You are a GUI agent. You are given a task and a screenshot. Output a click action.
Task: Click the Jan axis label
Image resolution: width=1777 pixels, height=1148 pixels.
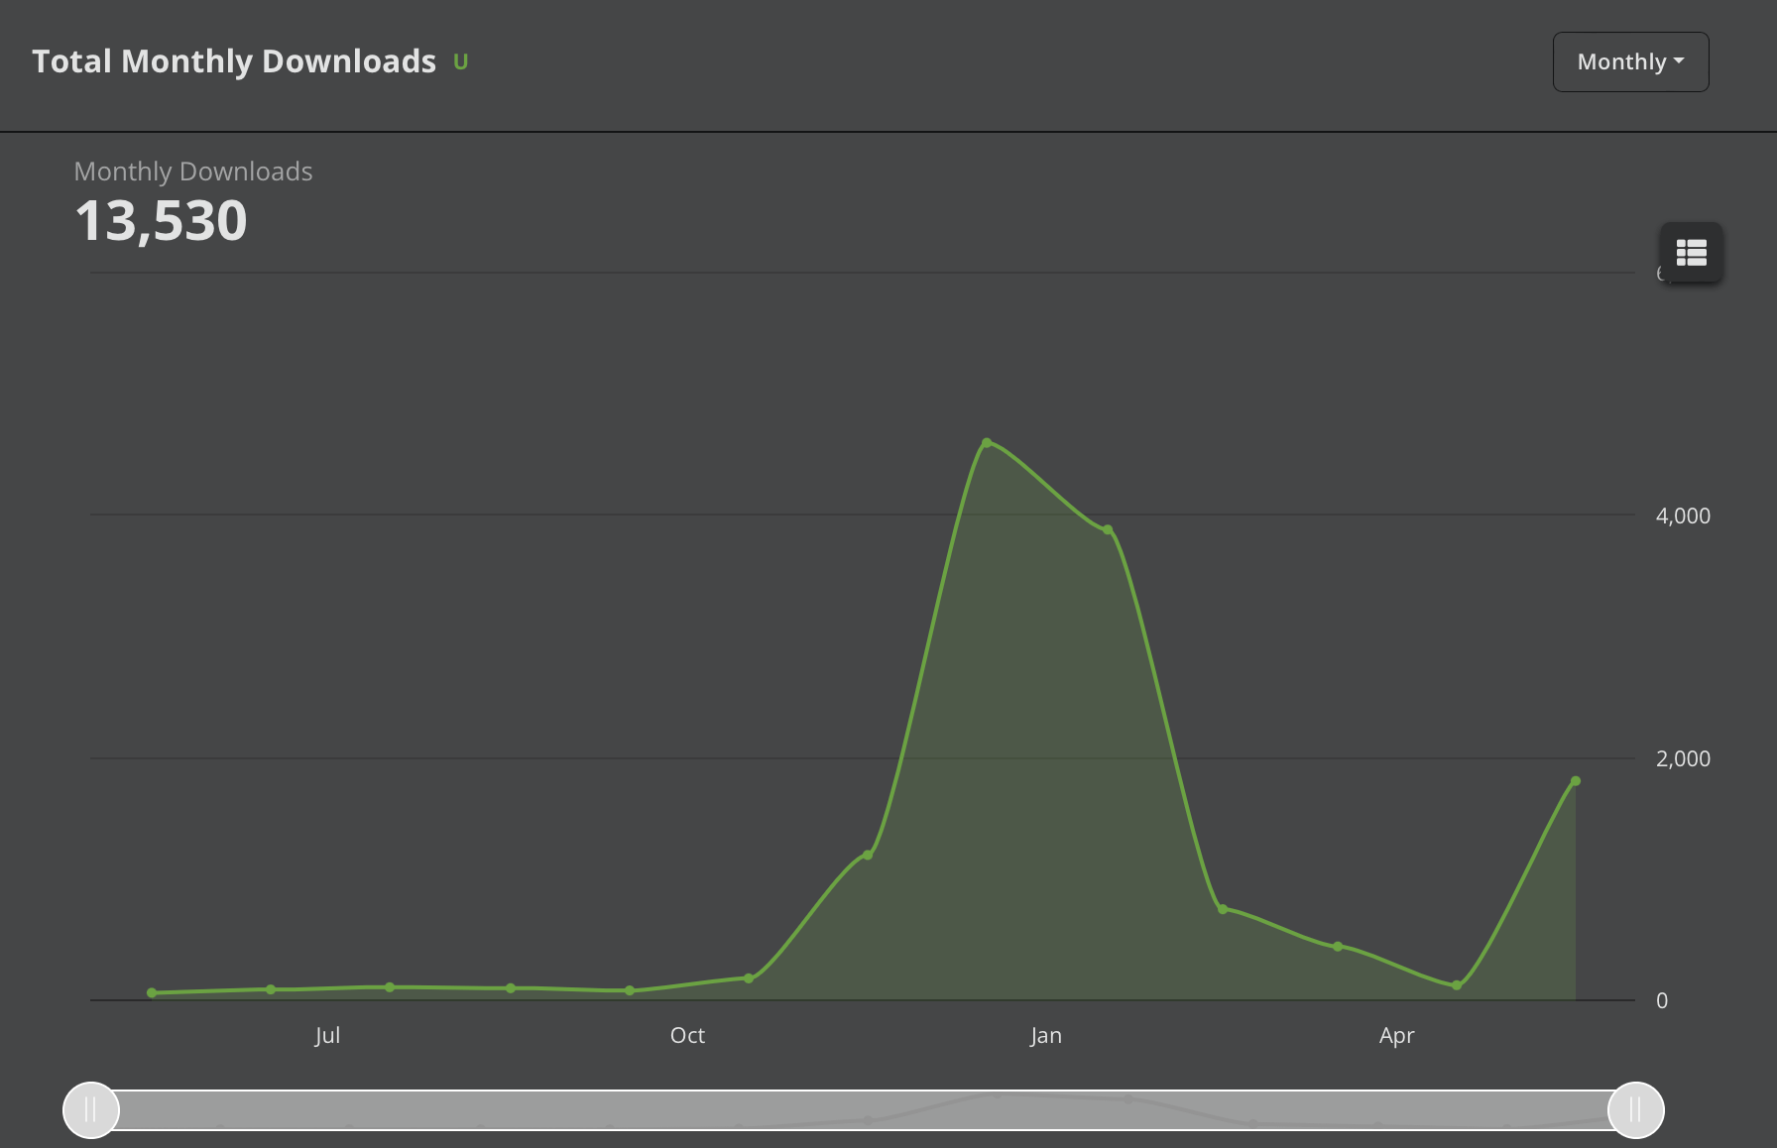pyautogui.click(x=1045, y=1035)
